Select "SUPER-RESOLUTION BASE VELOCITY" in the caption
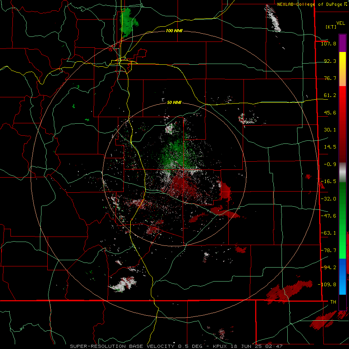 click(123, 346)
